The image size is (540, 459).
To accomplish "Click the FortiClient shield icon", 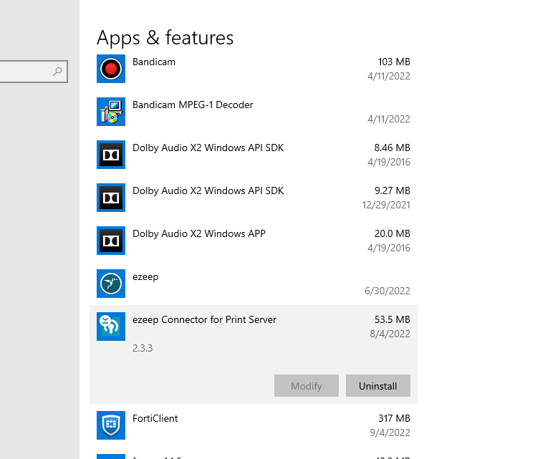I will pyautogui.click(x=111, y=425).
